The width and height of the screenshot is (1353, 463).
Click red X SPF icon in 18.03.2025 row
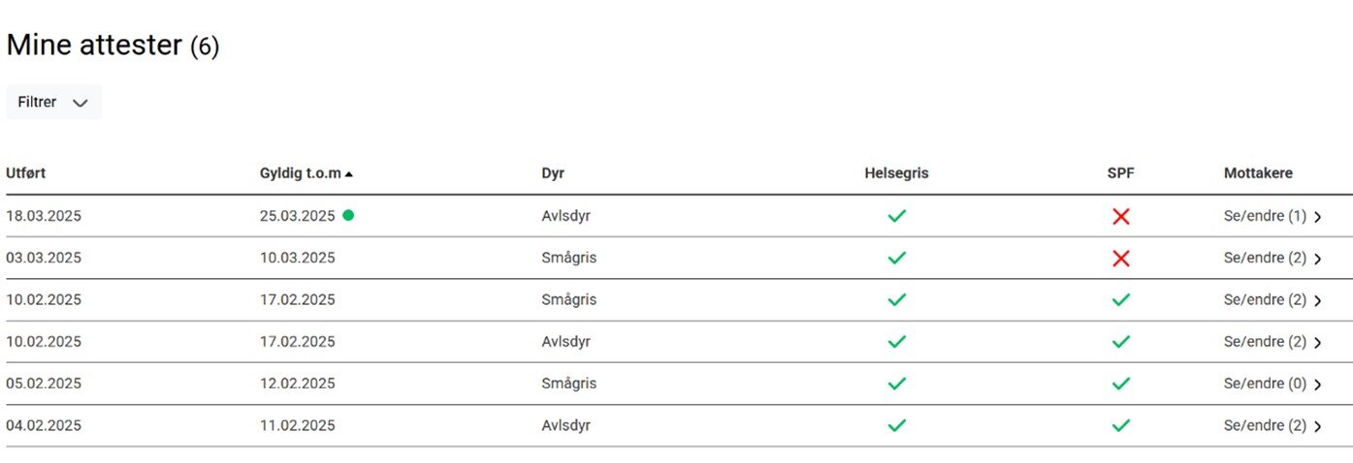tap(1120, 217)
